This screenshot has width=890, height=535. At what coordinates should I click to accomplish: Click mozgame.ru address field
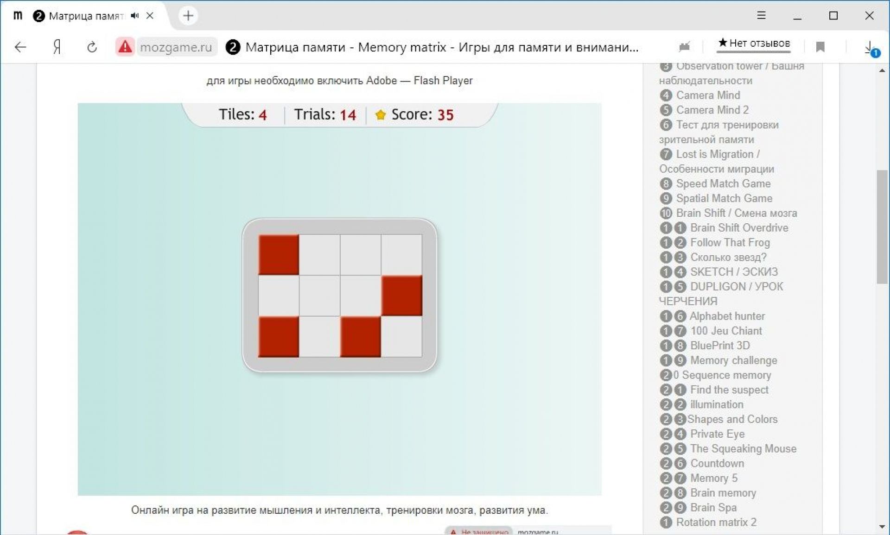pyautogui.click(x=176, y=47)
